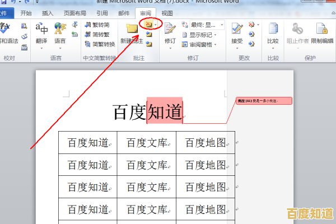The width and height of the screenshot is (336, 224).
Task: Click the pink comment balloon in the margin
Action: click(x=264, y=101)
